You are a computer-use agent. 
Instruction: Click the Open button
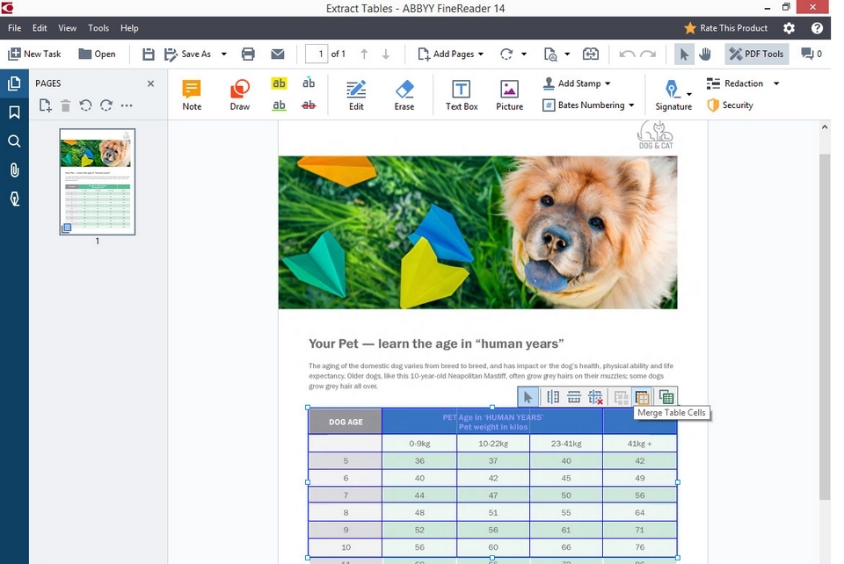click(97, 54)
